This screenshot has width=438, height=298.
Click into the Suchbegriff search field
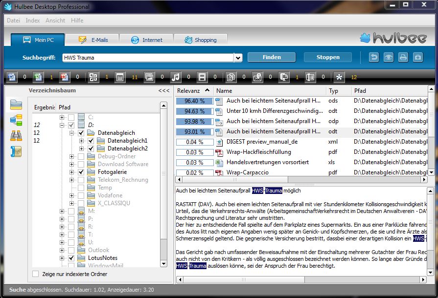(x=147, y=58)
